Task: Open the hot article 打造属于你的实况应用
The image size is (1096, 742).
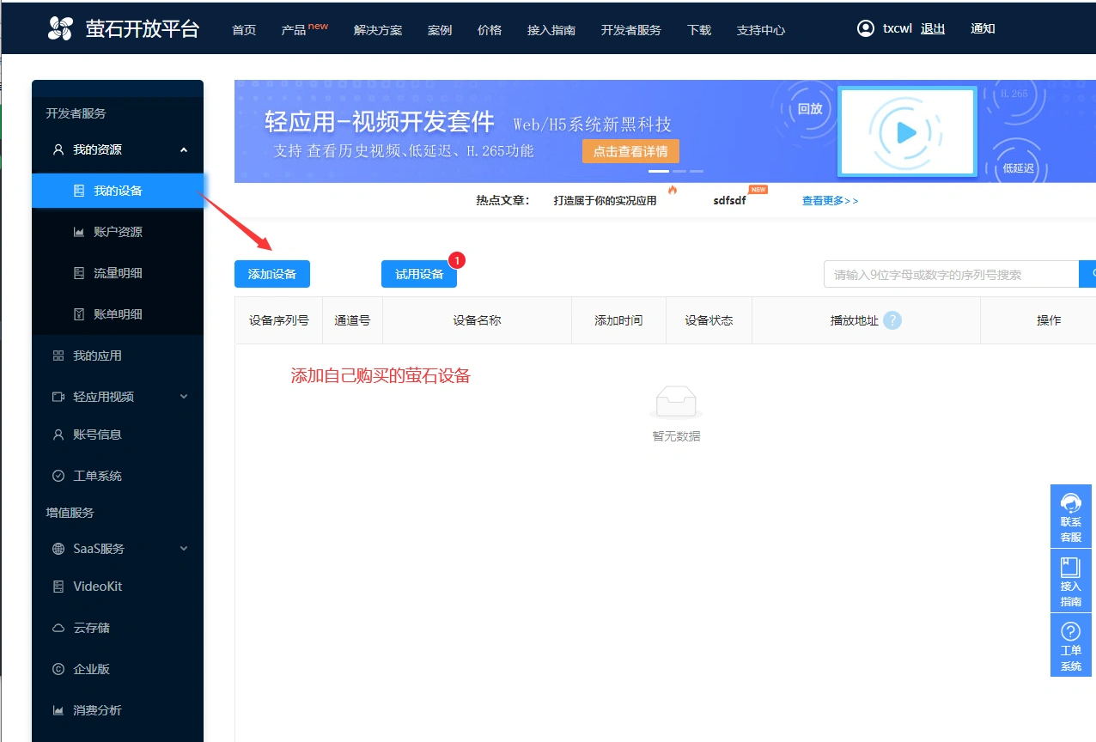Action: tap(605, 200)
